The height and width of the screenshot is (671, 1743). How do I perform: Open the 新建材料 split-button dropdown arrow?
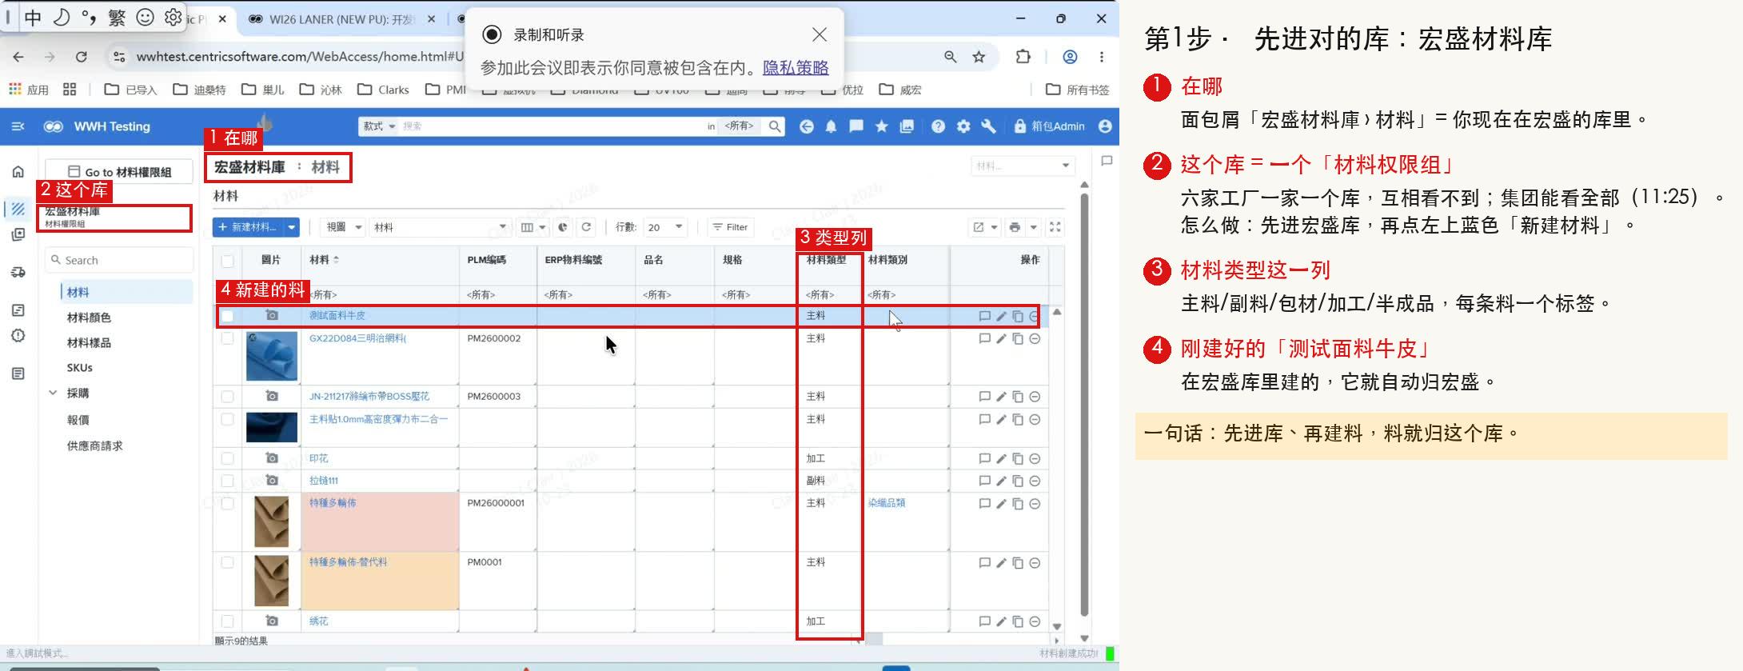[292, 227]
